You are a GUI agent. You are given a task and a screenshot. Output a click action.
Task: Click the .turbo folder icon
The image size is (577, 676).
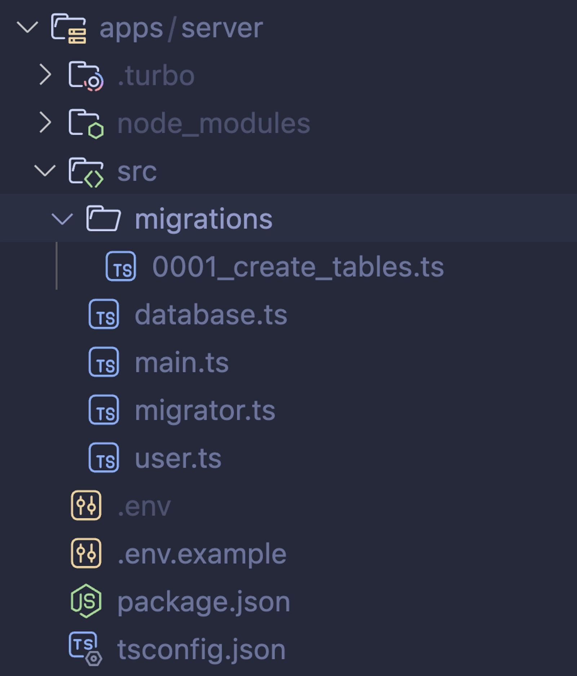coord(86,76)
